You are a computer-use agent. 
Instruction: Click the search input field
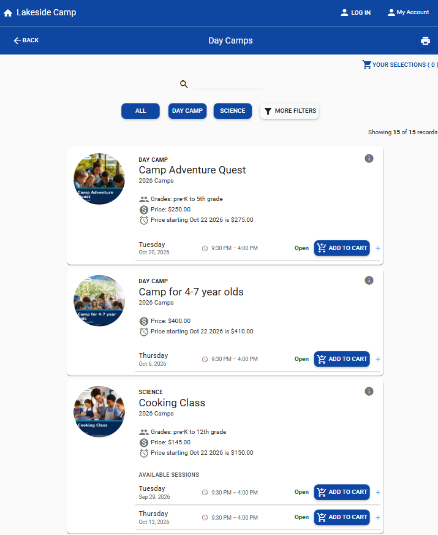[228, 84]
